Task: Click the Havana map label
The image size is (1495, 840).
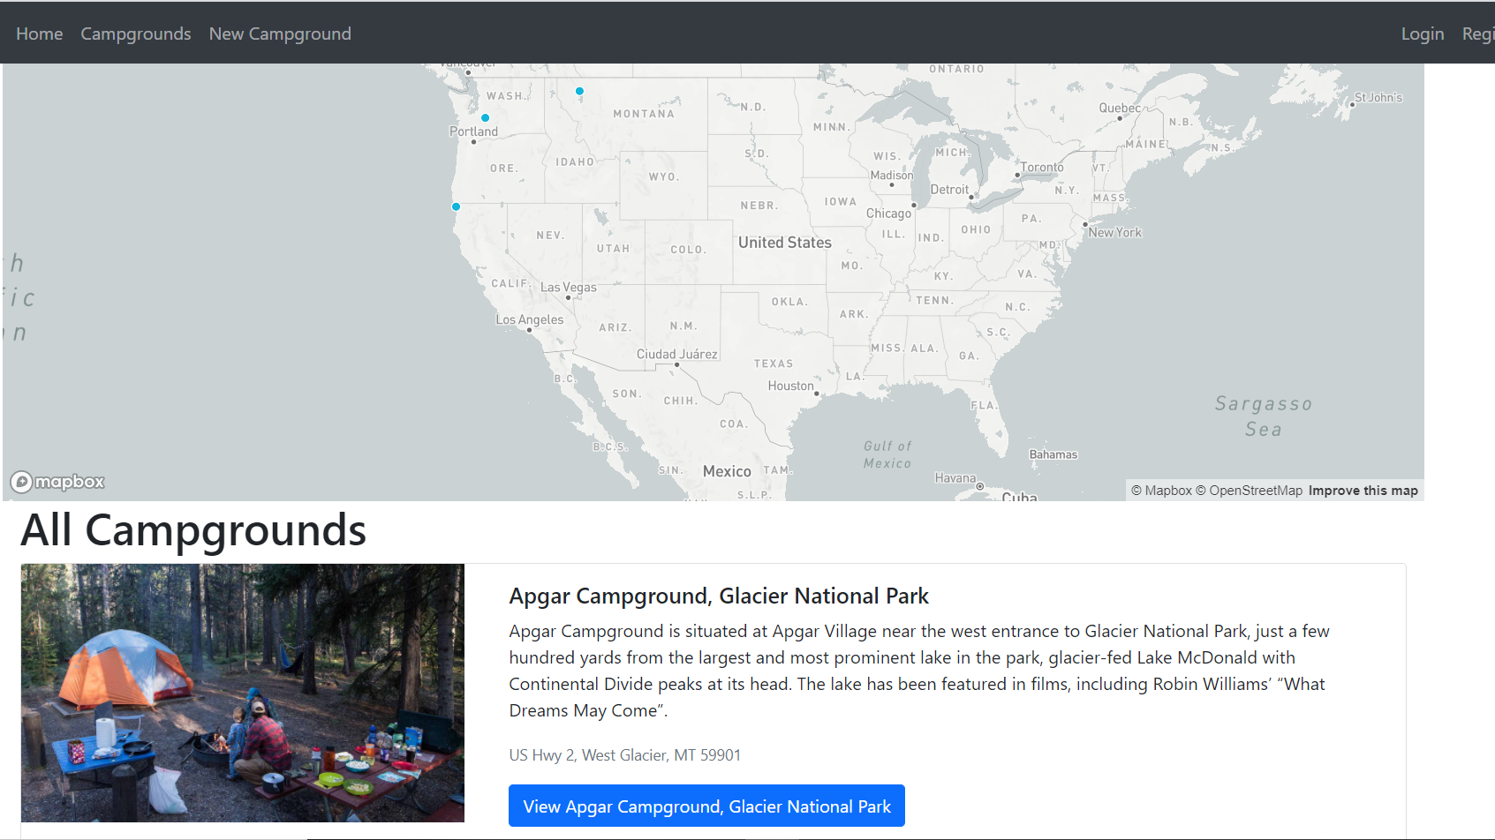Action: pos(955,478)
